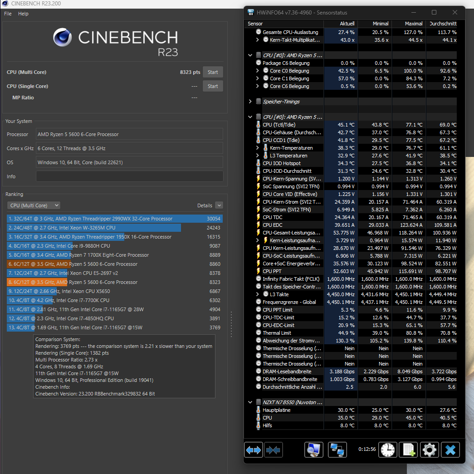Viewport: 474px width, 474px height.
Task: Select the Gesamte CPU-Auslastung gauge icon
Action: (x=258, y=32)
